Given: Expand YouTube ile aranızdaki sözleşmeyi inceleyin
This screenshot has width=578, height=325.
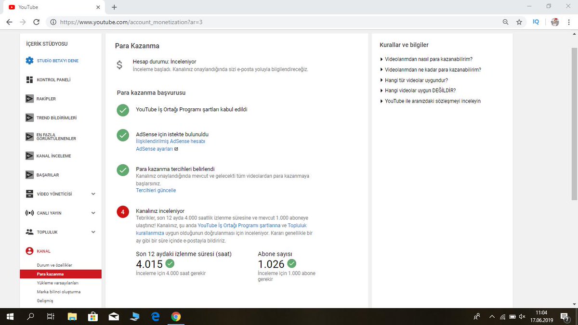Looking at the screenshot, I should (430, 101).
